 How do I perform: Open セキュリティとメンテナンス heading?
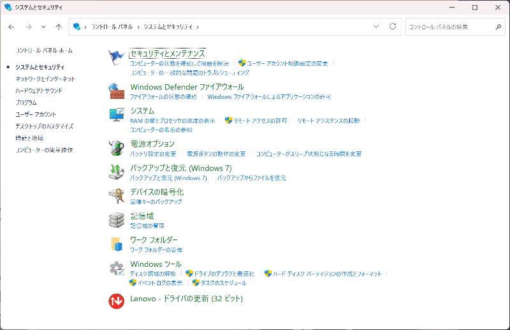click(x=168, y=54)
